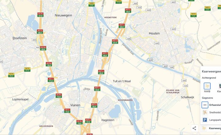Click the N410 1,0 road marker
Viewport: 221px width, 135px height.
click(x=193, y=15)
